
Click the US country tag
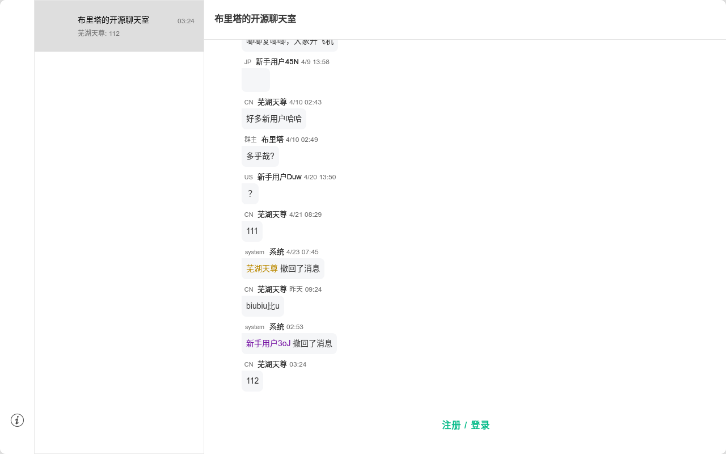(248, 178)
